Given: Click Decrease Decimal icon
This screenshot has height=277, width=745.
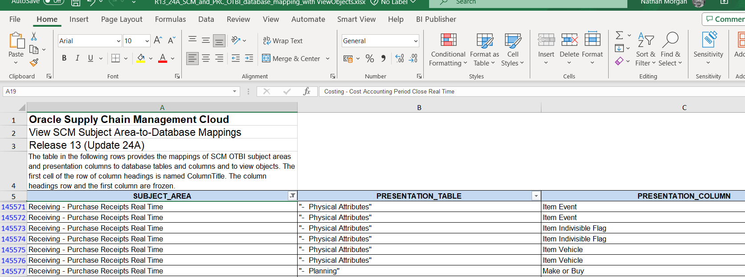Looking at the screenshot, I should click(x=413, y=58).
